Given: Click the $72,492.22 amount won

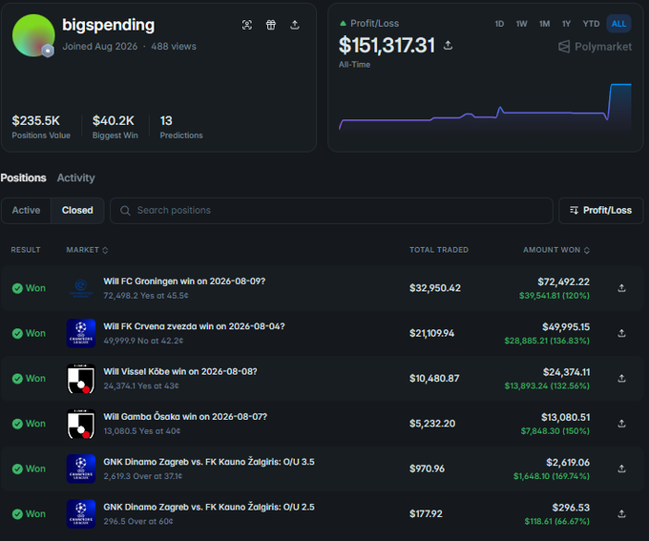Looking at the screenshot, I should 563,281.
